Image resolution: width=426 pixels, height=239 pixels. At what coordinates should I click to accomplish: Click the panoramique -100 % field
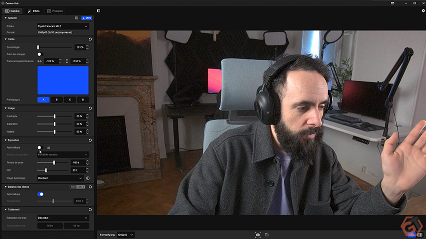51,61
